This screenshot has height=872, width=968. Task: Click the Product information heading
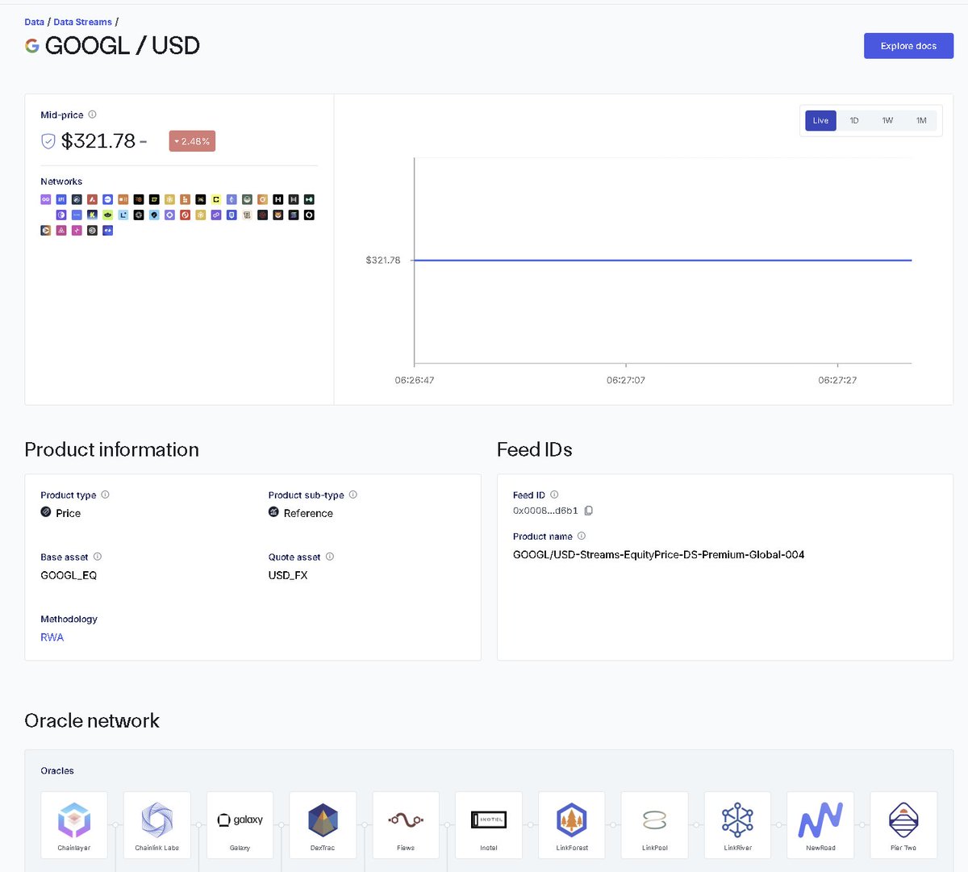111,449
